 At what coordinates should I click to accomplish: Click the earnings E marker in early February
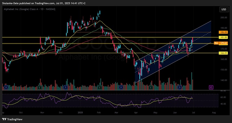pos(100,88)
